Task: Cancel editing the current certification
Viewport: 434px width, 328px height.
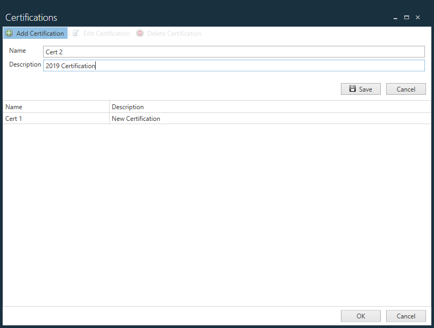Action: tap(406, 88)
